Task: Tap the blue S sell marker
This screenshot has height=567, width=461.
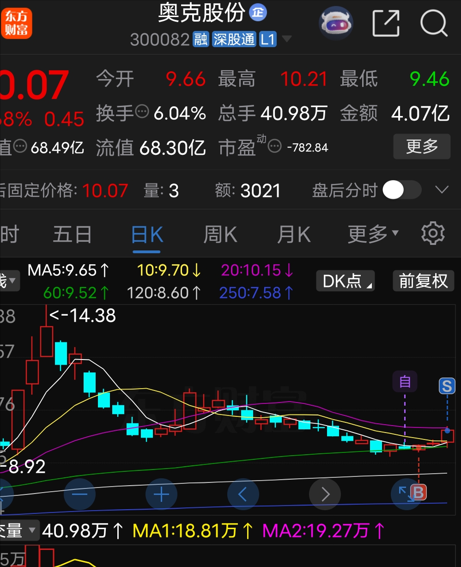Action: point(447,386)
